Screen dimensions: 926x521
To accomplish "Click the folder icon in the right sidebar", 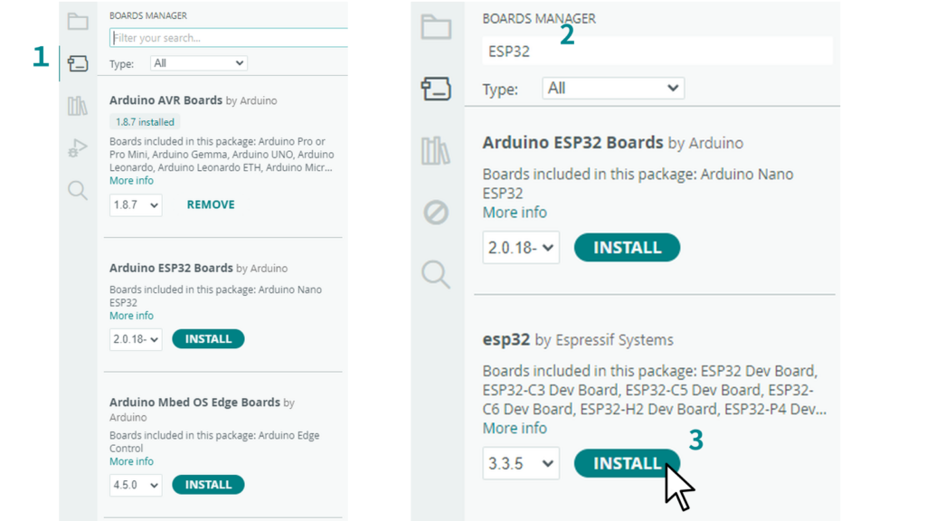I will (x=436, y=26).
